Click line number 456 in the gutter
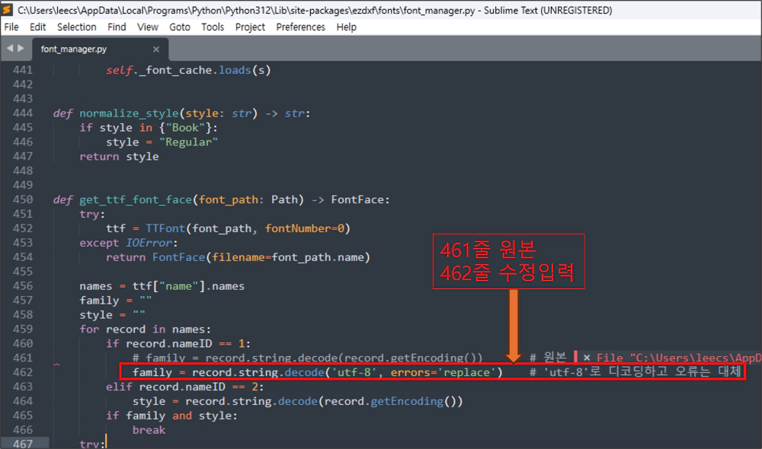The width and height of the screenshot is (762, 449). tap(23, 286)
